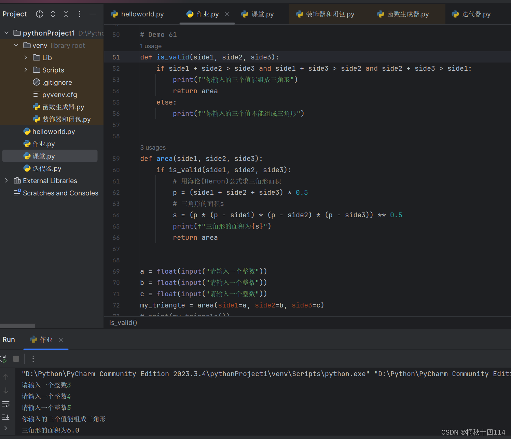Select opened file in Project view
The height and width of the screenshot is (439, 511).
tap(39, 14)
